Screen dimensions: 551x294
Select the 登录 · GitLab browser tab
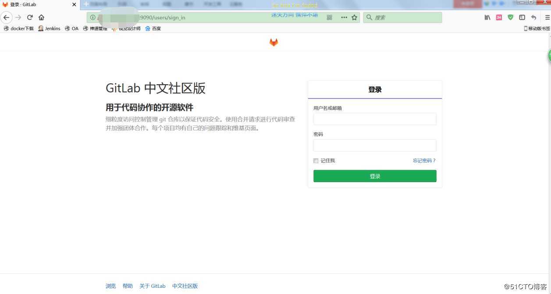click(40, 4)
